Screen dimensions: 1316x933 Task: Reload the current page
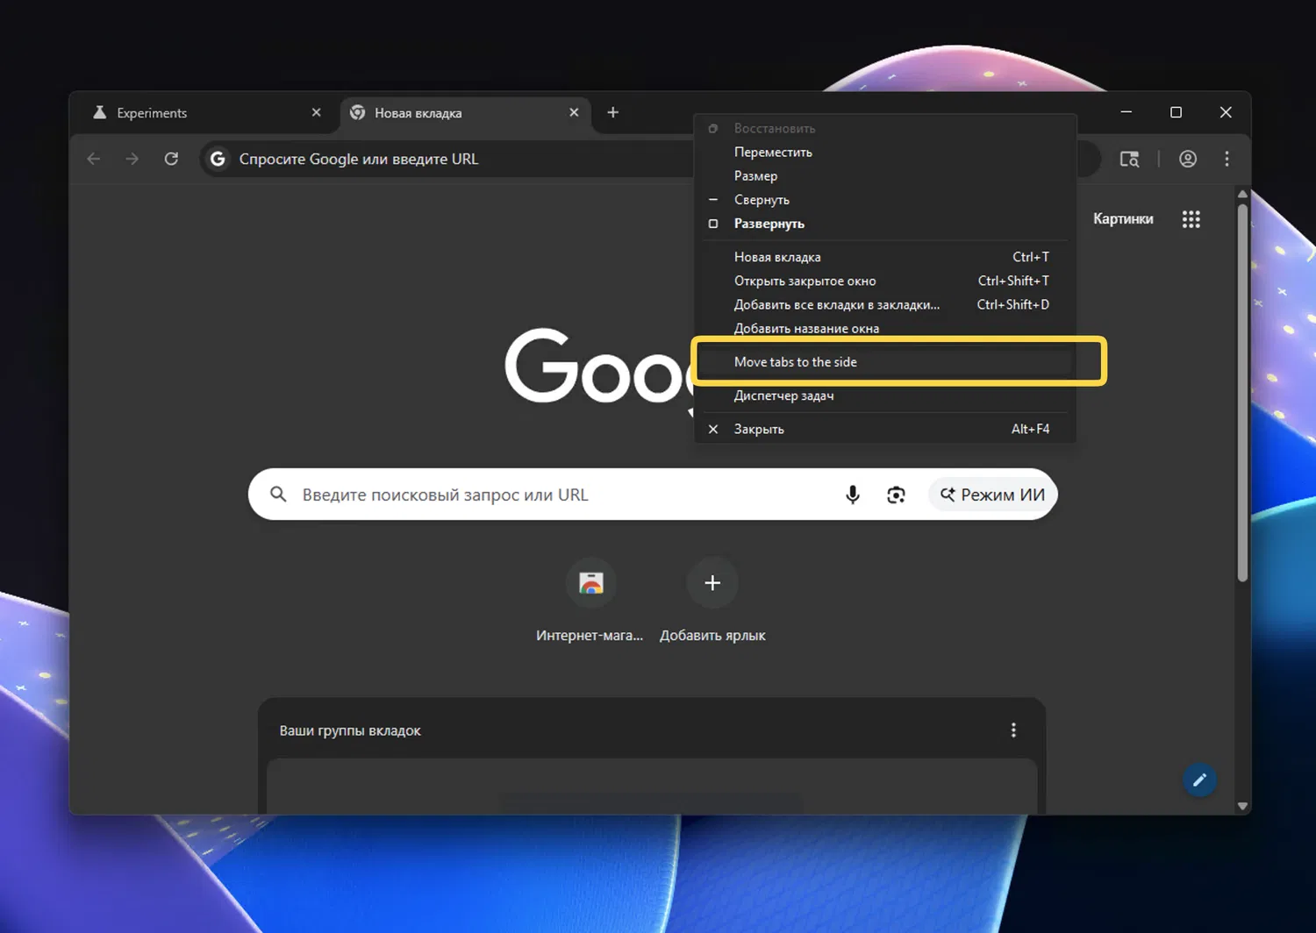click(x=171, y=159)
